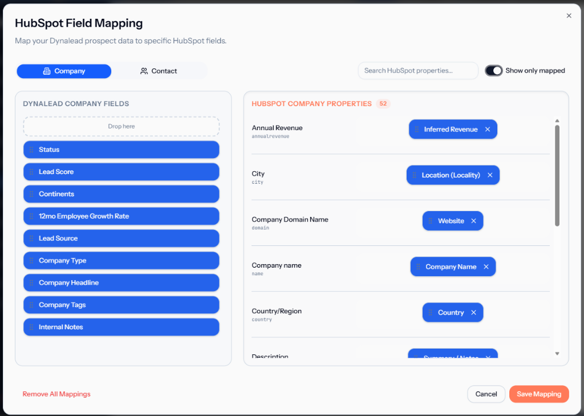Remove the Location (Locality) mapping X icon

point(490,175)
